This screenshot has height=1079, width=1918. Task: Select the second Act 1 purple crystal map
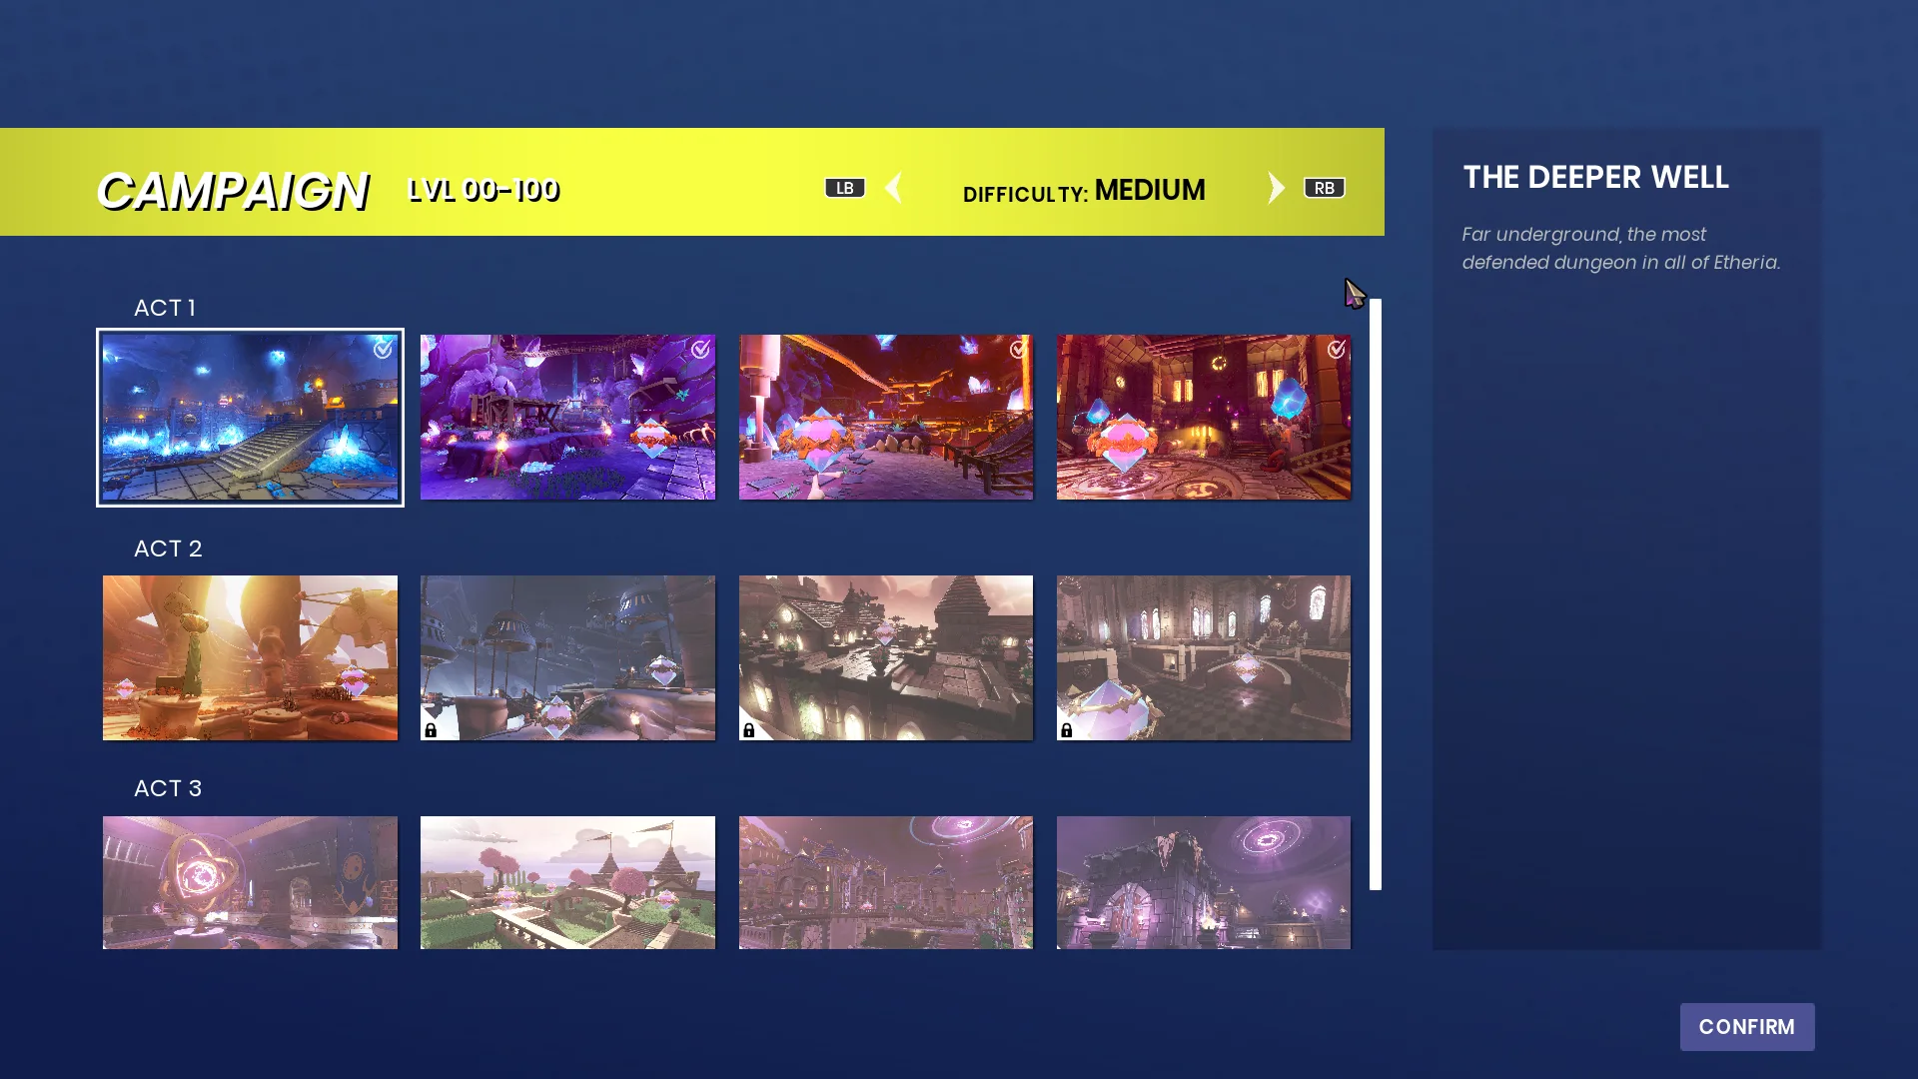pyautogui.click(x=567, y=418)
